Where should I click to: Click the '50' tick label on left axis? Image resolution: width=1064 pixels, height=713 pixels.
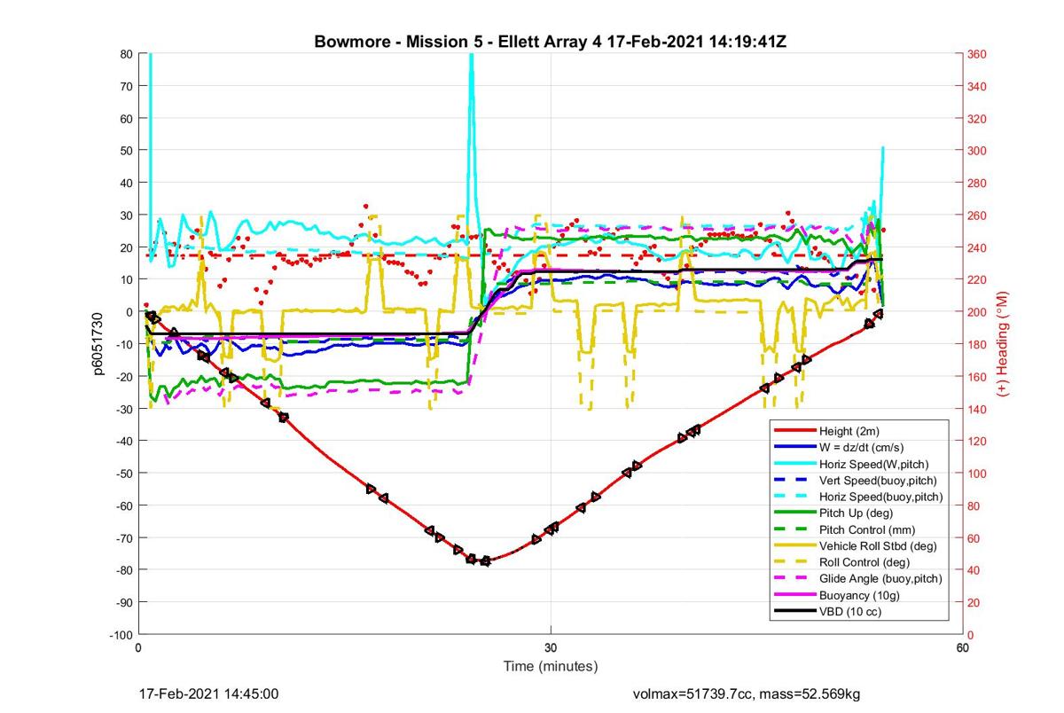click(128, 151)
